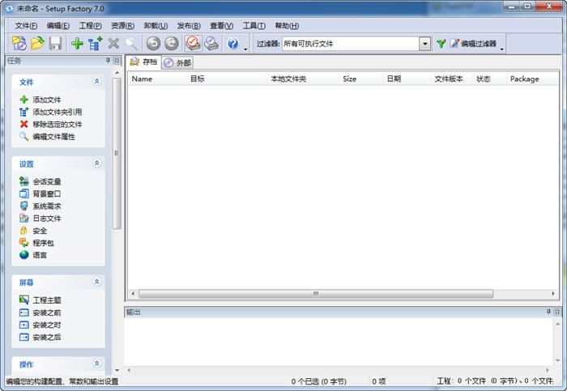Open 工程主题 screen settings
This screenshot has height=391, width=567.
tap(40, 300)
